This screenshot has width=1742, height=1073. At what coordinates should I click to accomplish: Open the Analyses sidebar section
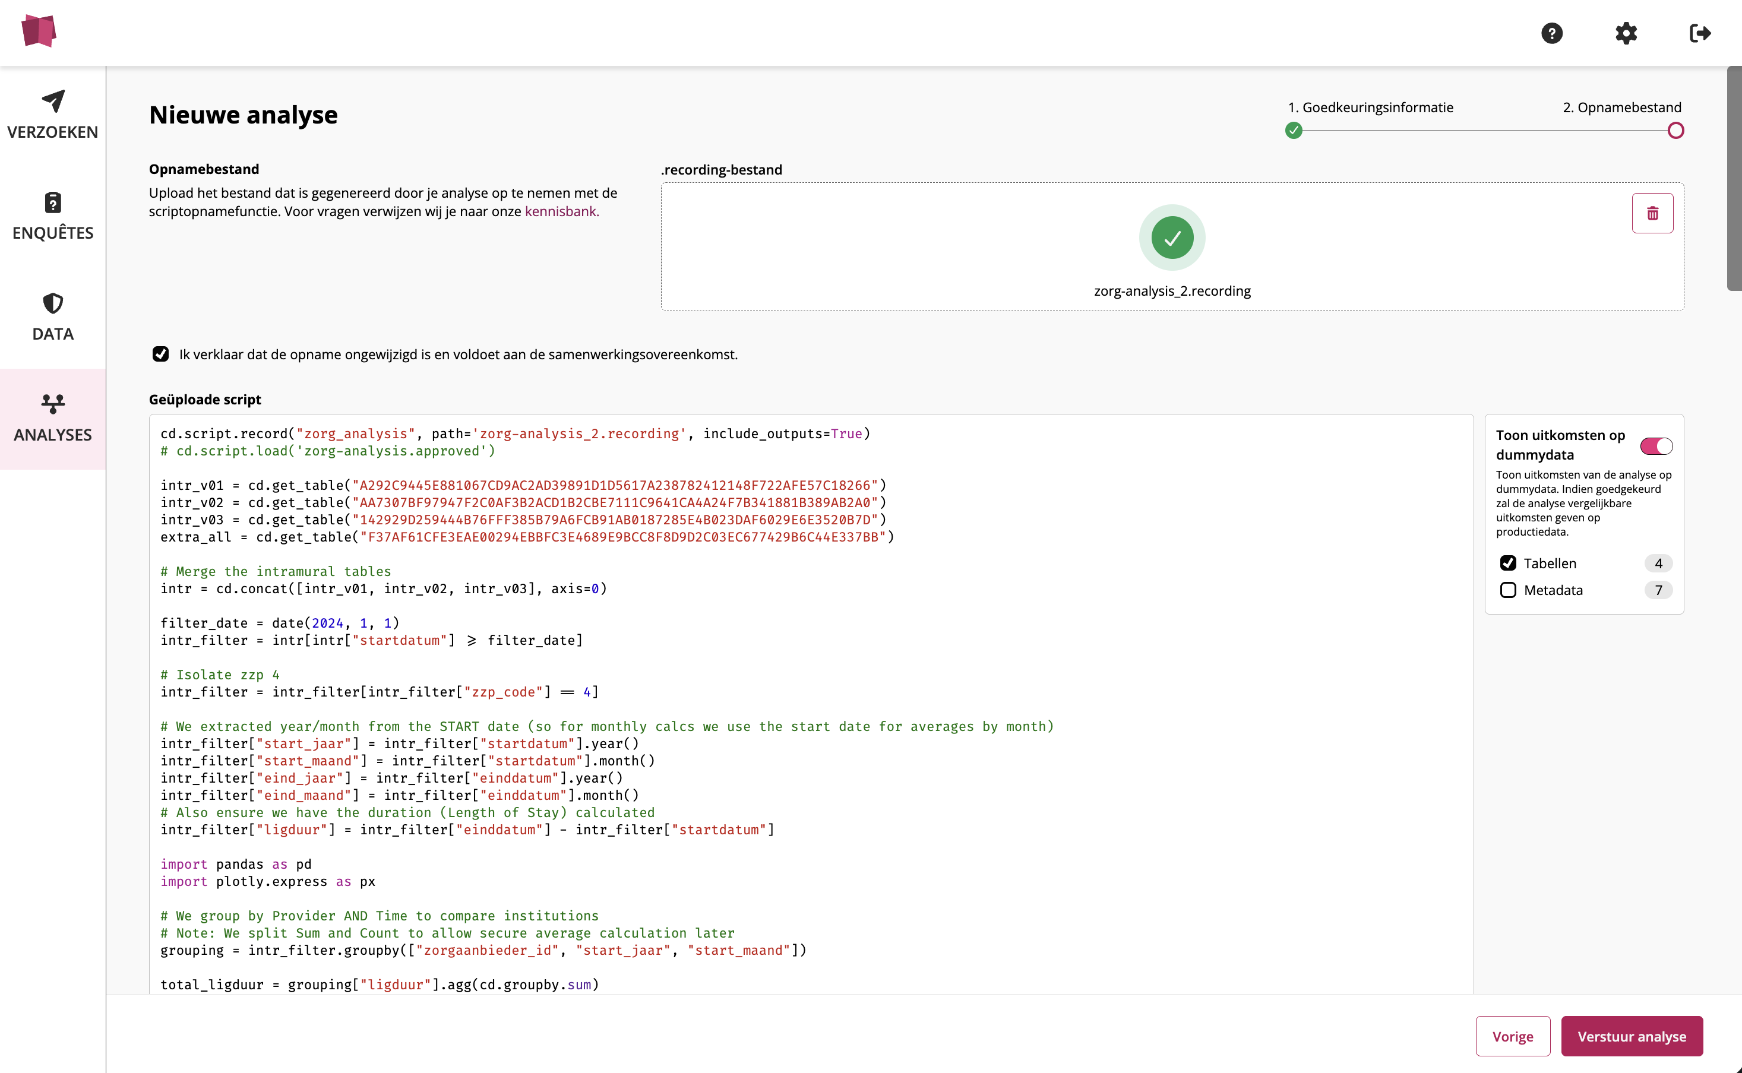(x=52, y=419)
